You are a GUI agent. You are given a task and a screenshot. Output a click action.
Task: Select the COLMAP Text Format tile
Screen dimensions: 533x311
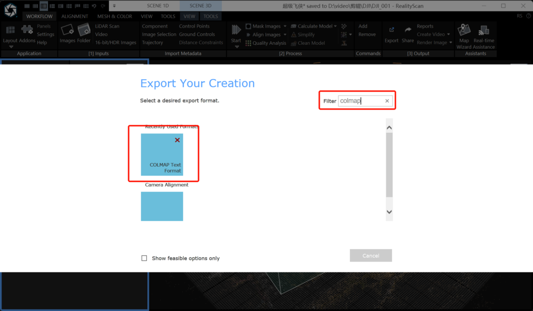coord(162,155)
